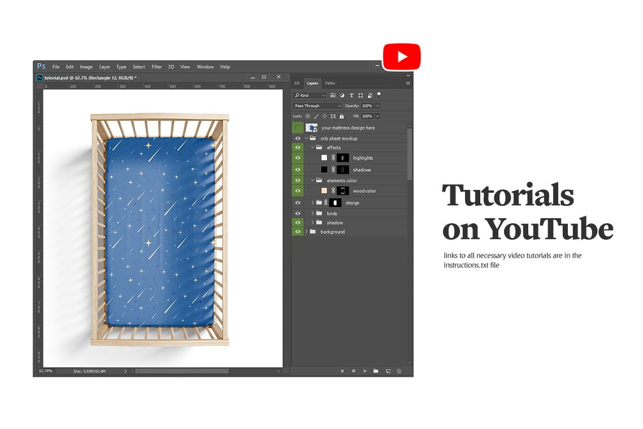Click the adjustment layers filter icon

point(342,95)
